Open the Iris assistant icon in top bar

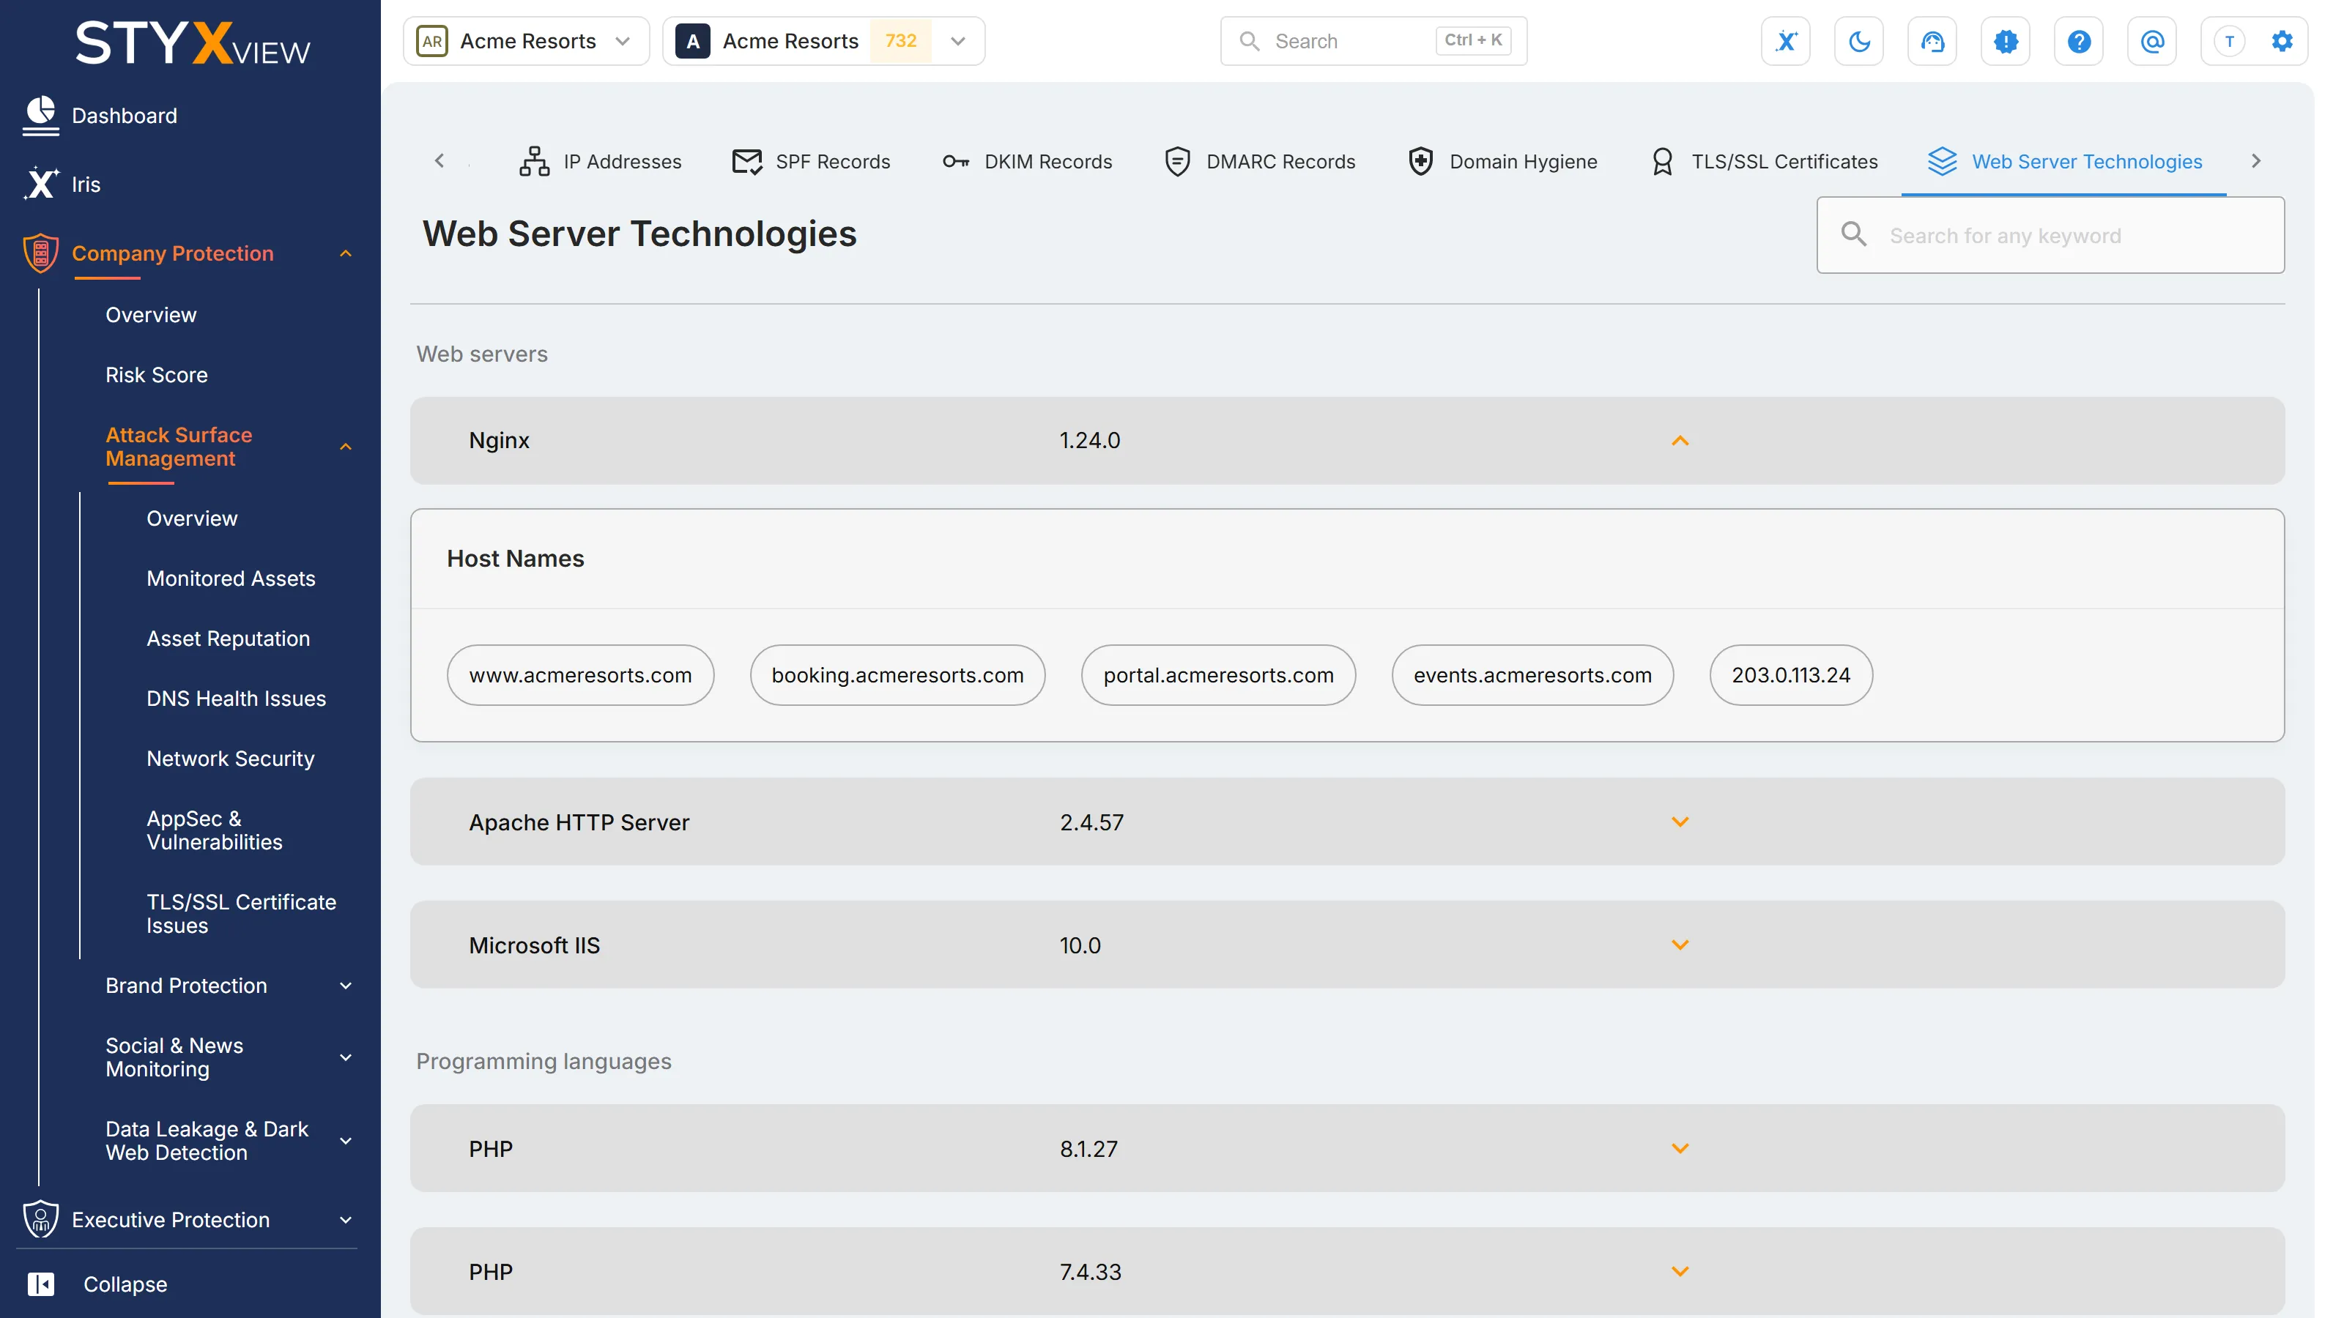1785,41
